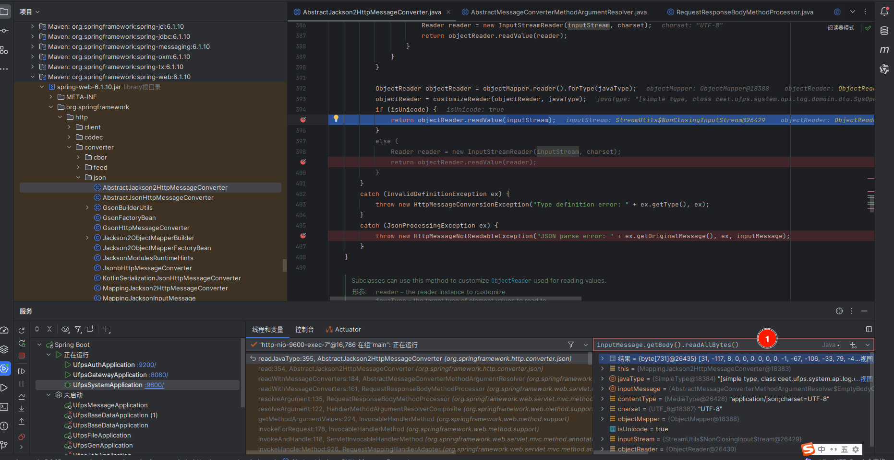Open the :8080/ link of UfpsGatewayApplication
The image size is (894, 460).
(158, 375)
